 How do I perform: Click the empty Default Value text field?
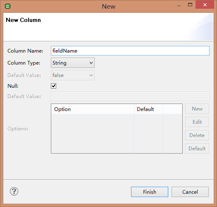click(130, 96)
